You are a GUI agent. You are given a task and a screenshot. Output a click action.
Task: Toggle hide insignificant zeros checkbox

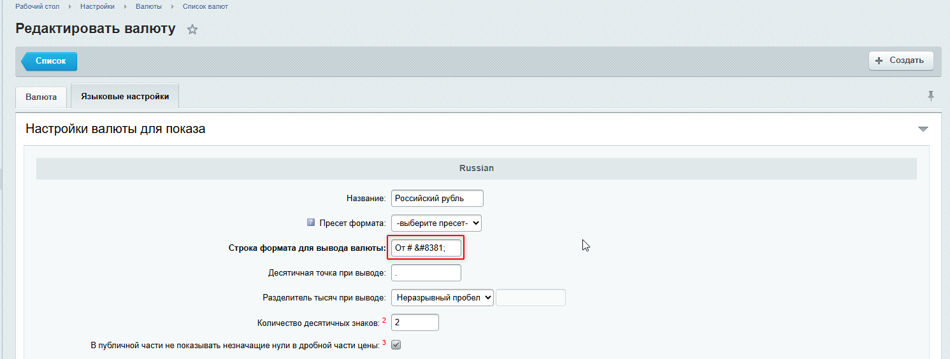[x=396, y=345]
